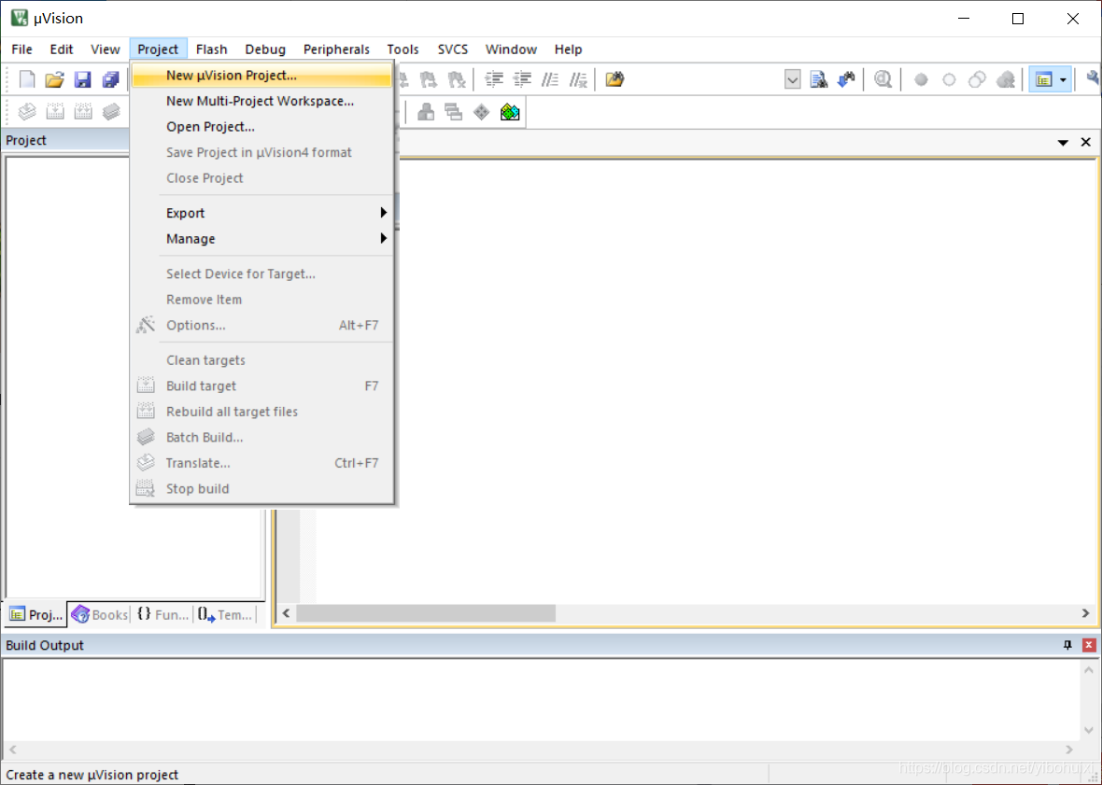1102x785 pixels.
Task: Maximize the µVision window
Action: (x=1018, y=19)
